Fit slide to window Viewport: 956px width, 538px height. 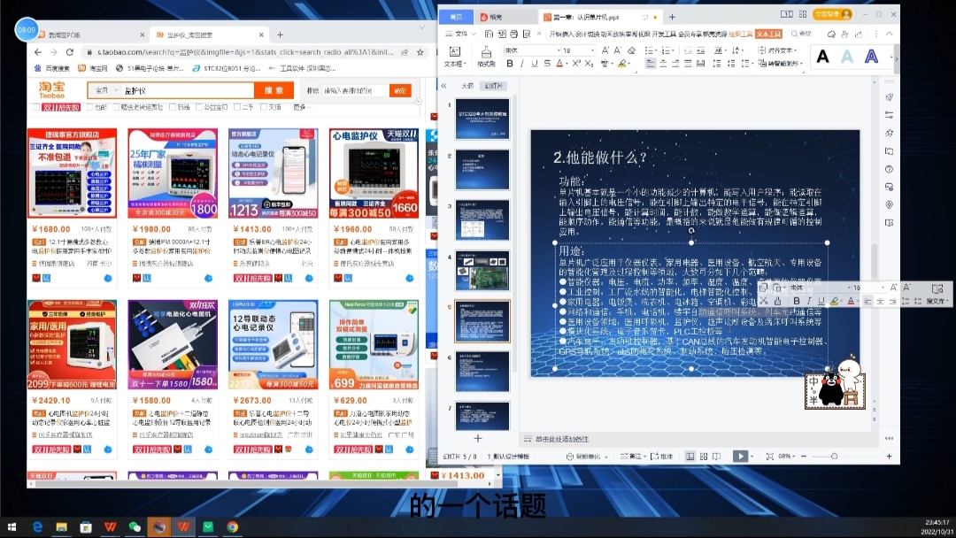770,456
